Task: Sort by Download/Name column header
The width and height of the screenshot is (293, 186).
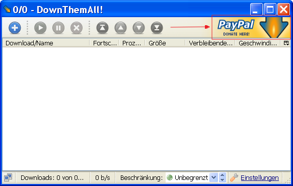Action: (46, 43)
